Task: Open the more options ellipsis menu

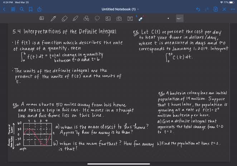Action: pyautogui.click(x=232, y=9)
